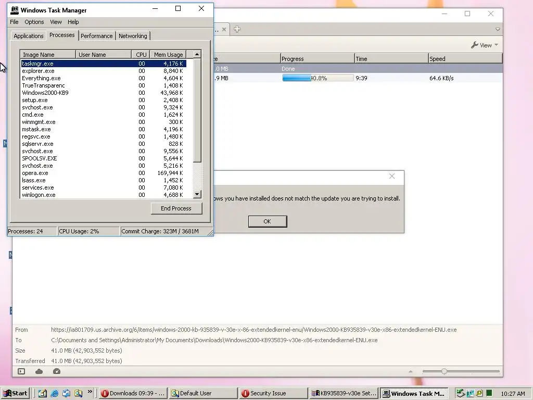
Task: Select the completed download marked Done
Action: pos(358,69)
